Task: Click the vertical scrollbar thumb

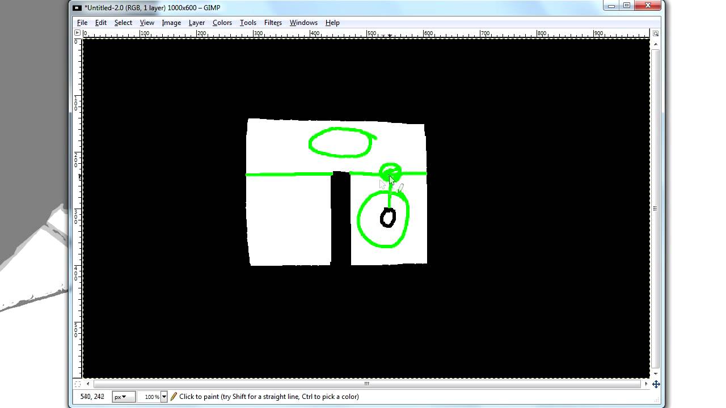Action: coord(656,208)
